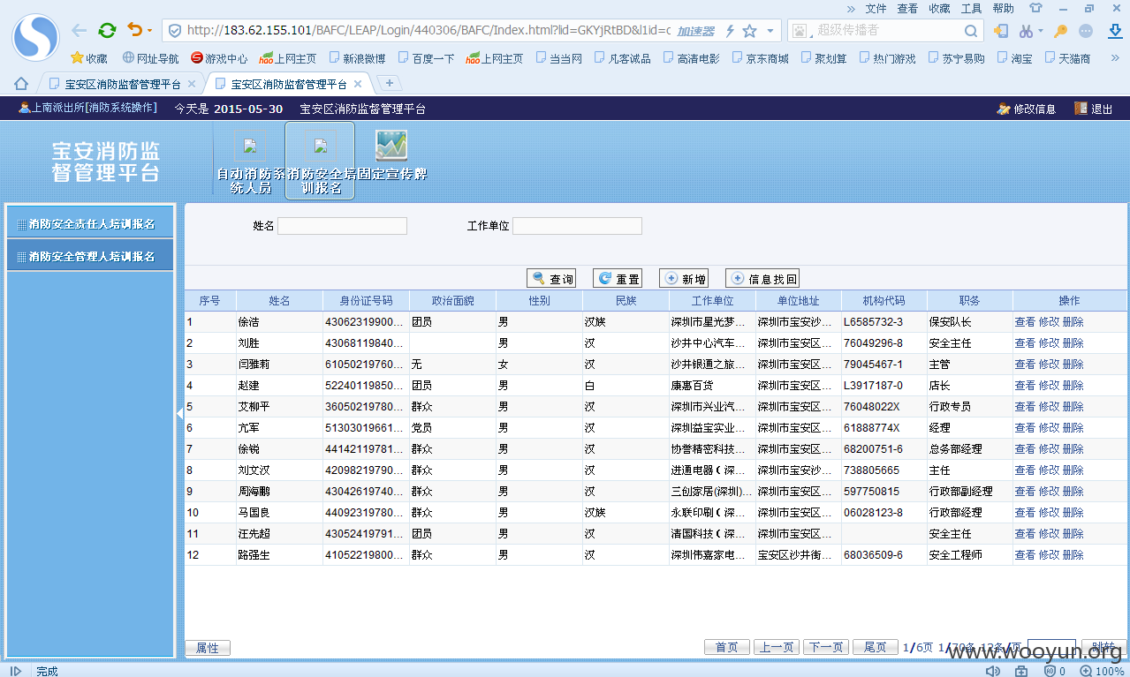Click 查看 in the 徐洁 row

1025,322
